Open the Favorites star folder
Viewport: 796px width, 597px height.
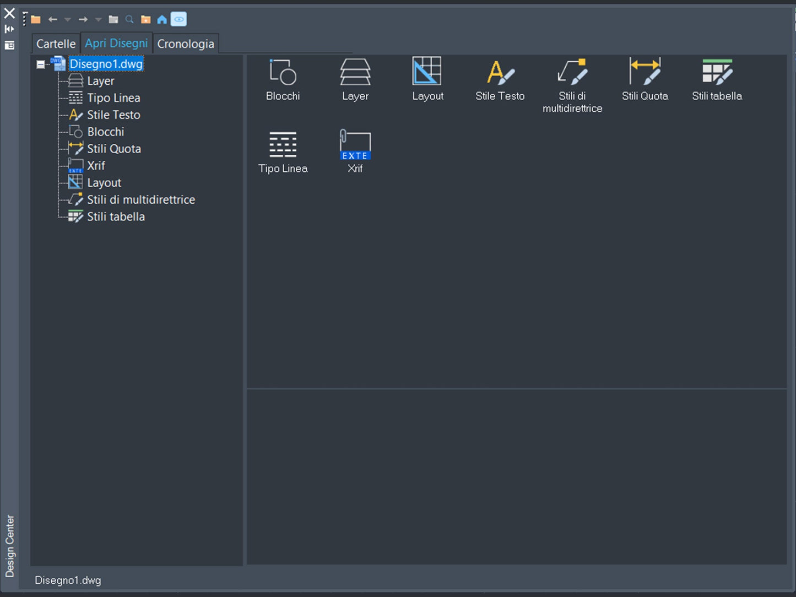[145, 20]
